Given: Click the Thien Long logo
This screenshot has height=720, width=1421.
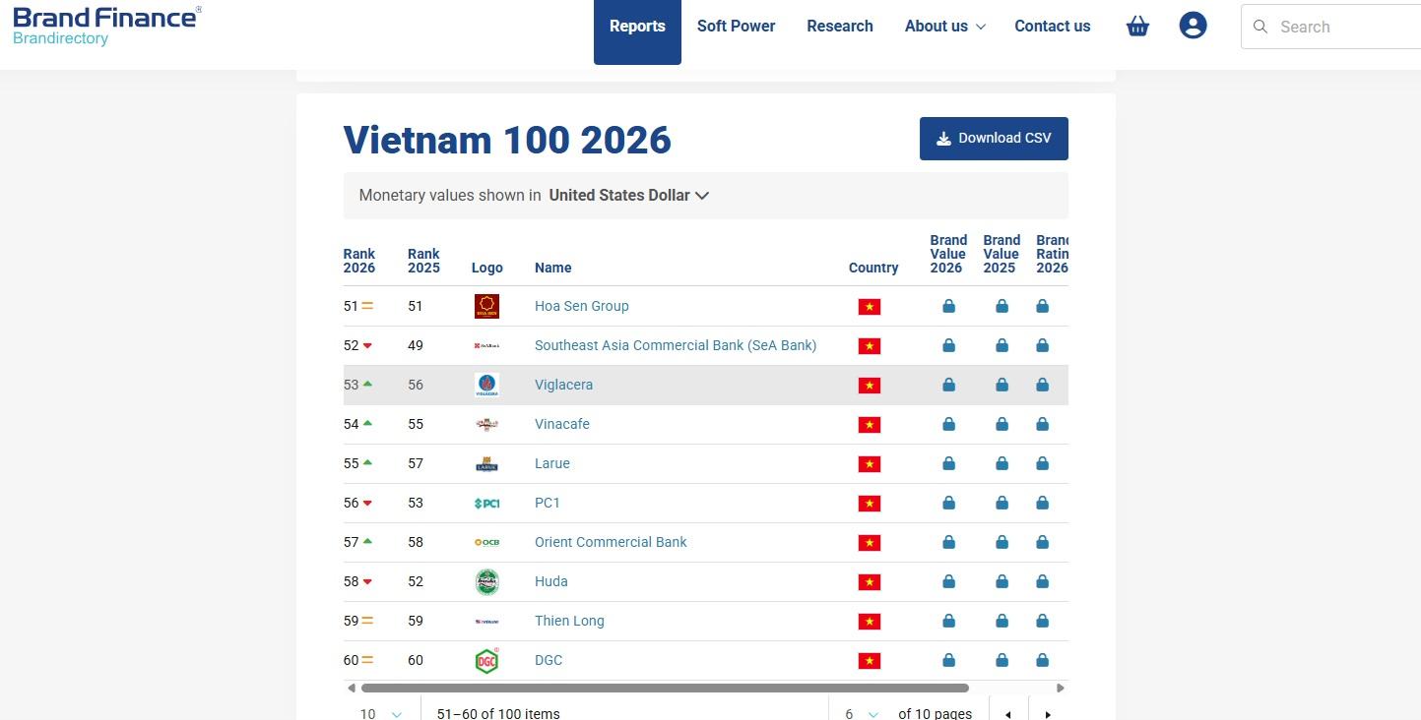Looking at the screenshot, I should [x=486, y=621].
